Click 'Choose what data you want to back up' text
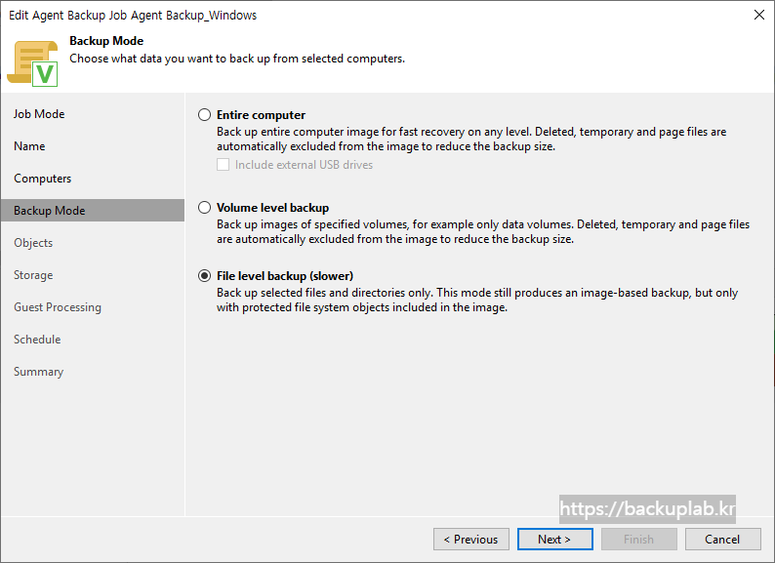The width and height of the screenshot is (775, 563). point(237,59)
